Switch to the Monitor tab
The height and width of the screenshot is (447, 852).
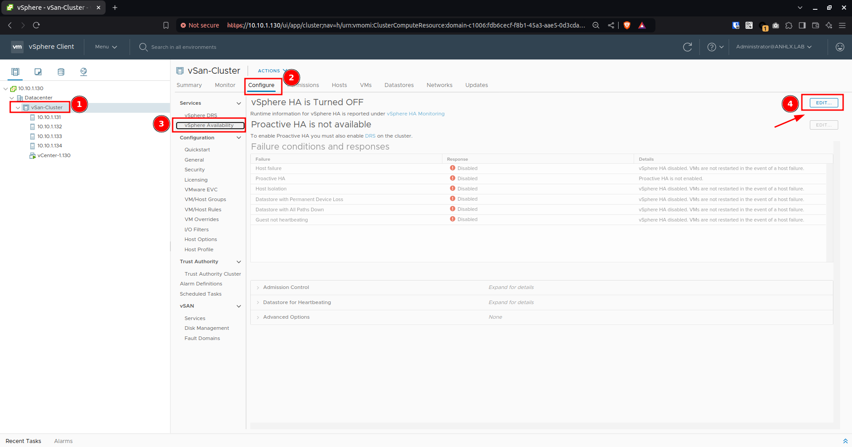[x=225, y=85]
